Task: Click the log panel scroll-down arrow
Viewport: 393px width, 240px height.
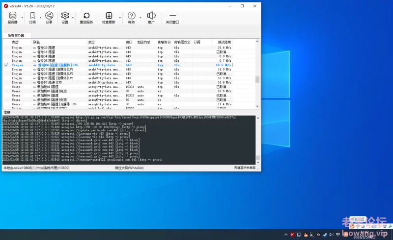Action: 257,162
